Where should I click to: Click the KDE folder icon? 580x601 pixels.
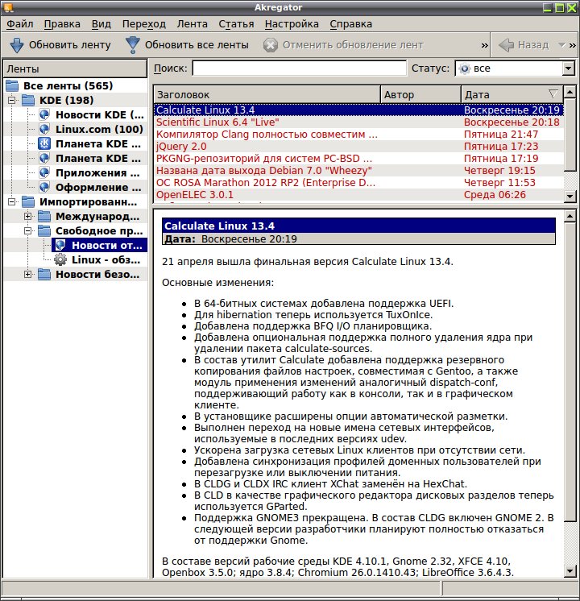tap(28, 100)
